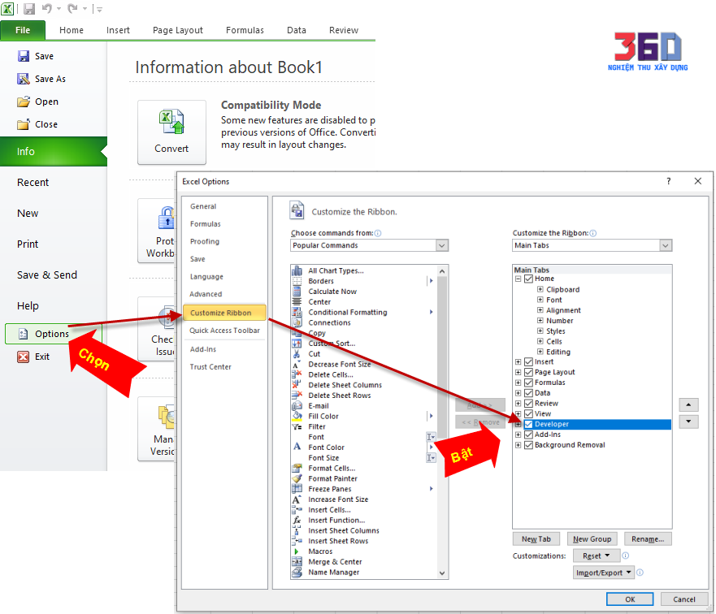Select the Cut scissors icon in commands list
Screen dimensions: 716x614
click(297, 354)
